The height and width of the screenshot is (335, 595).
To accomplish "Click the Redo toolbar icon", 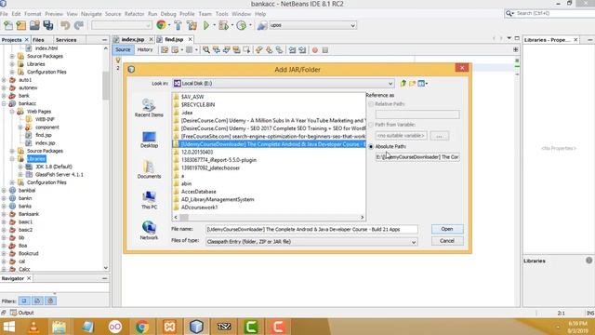I will (78, 25).
